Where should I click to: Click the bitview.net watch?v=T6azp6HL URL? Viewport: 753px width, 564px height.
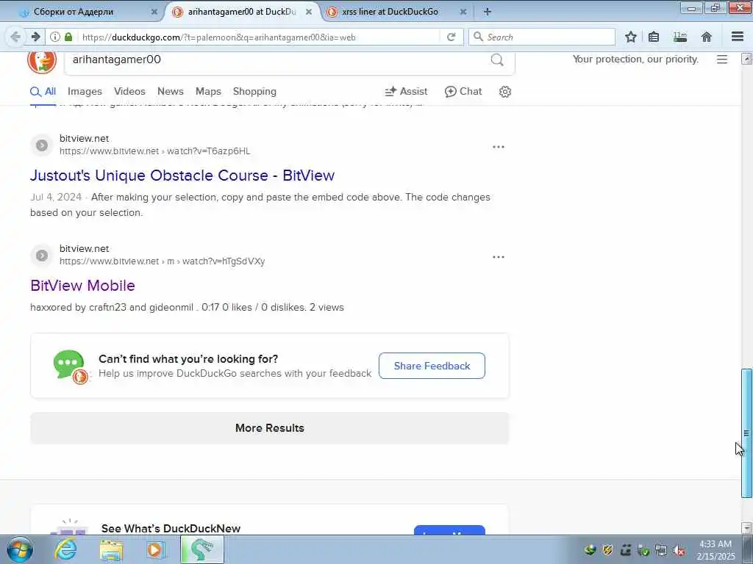[154, 151]
